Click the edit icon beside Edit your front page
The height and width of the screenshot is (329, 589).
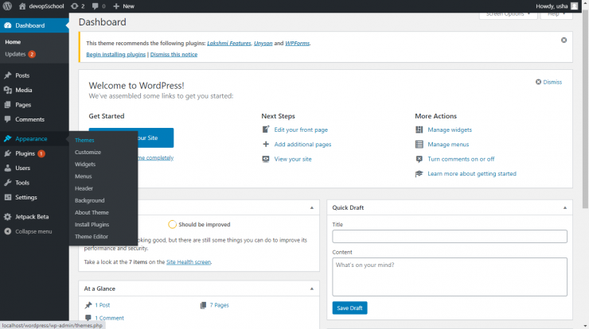point(266,130)
